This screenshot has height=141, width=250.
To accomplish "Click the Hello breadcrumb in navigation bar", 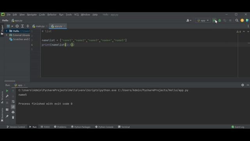I will click(5, 20).
